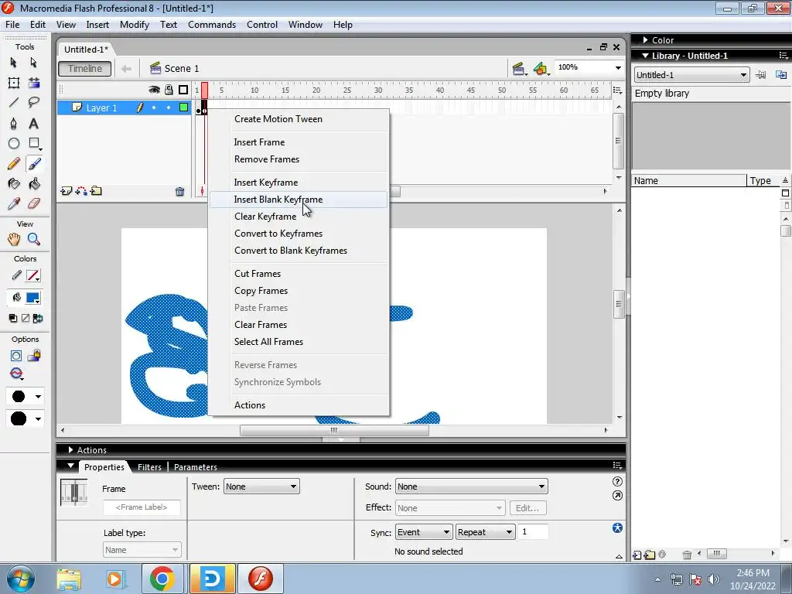Select the Oval tool

pyautogui.click(x=14, y=143)
